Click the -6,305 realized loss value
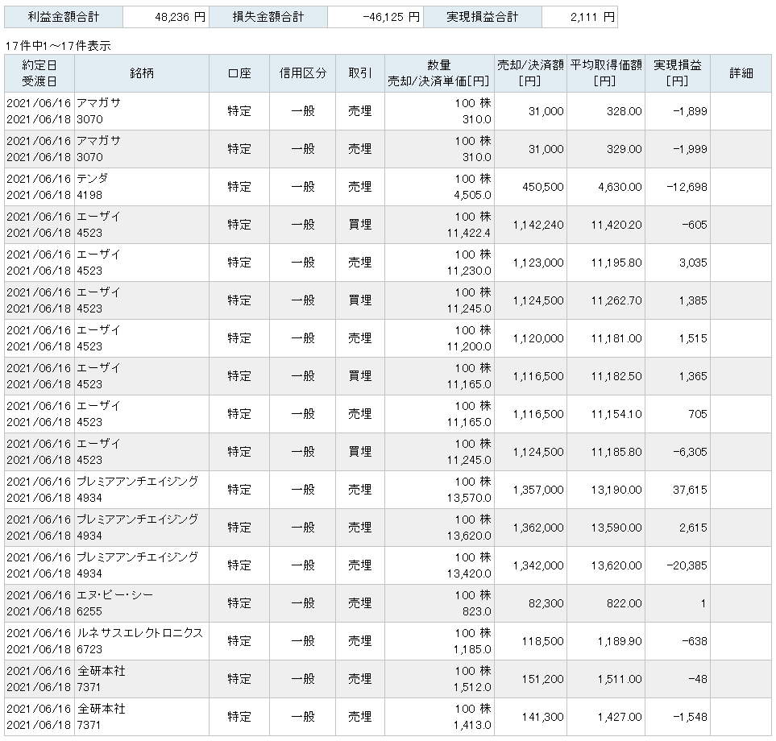Viewport: 776px width, 741px height. tap(690, 452)
